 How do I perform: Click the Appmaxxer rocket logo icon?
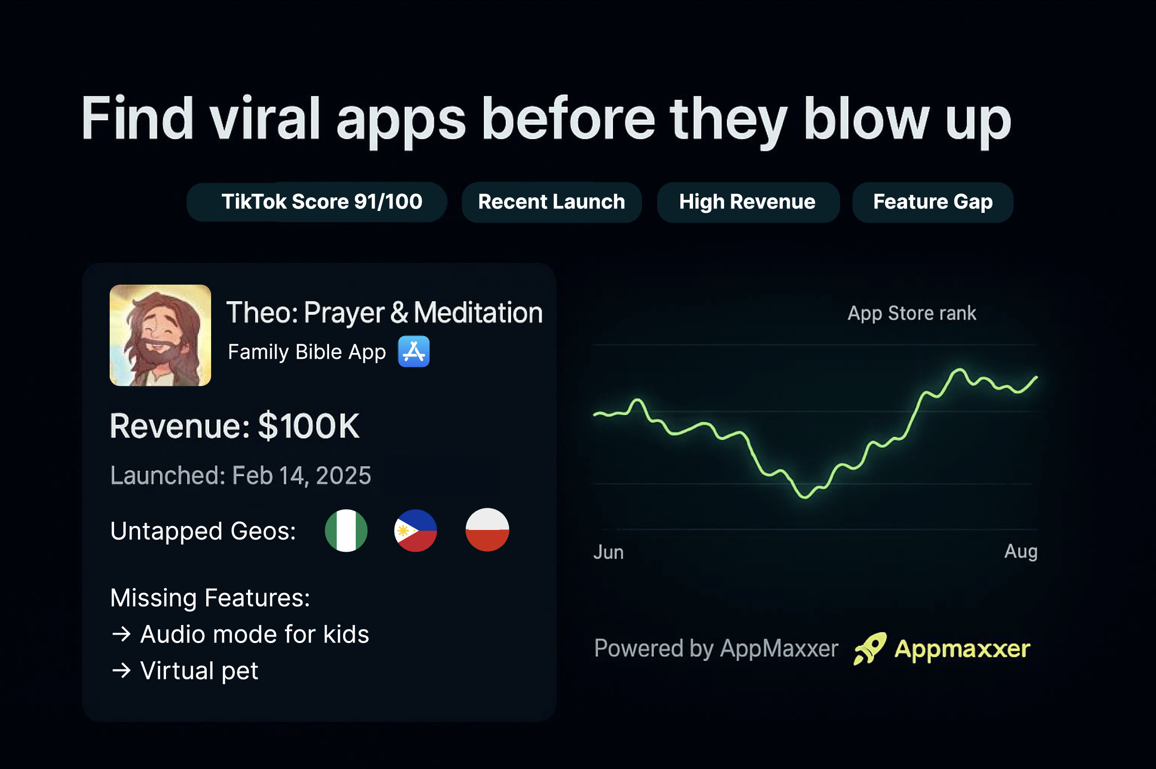869,648
